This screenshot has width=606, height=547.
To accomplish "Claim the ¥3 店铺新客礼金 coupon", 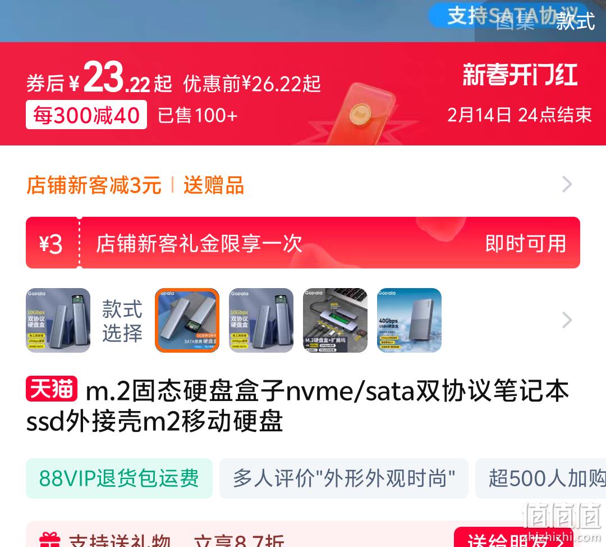I will (x=303, y=243).
